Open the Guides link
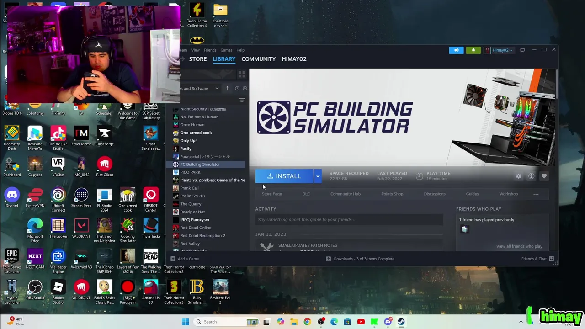The height and width of the screenshot is (329, 585). coord(472,194)
